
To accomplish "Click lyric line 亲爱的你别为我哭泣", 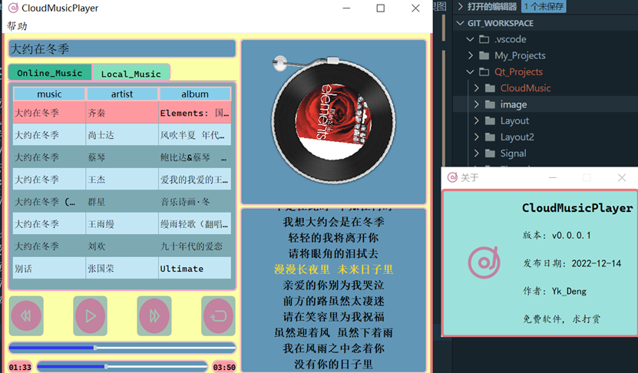I will [x=333, y=285].
